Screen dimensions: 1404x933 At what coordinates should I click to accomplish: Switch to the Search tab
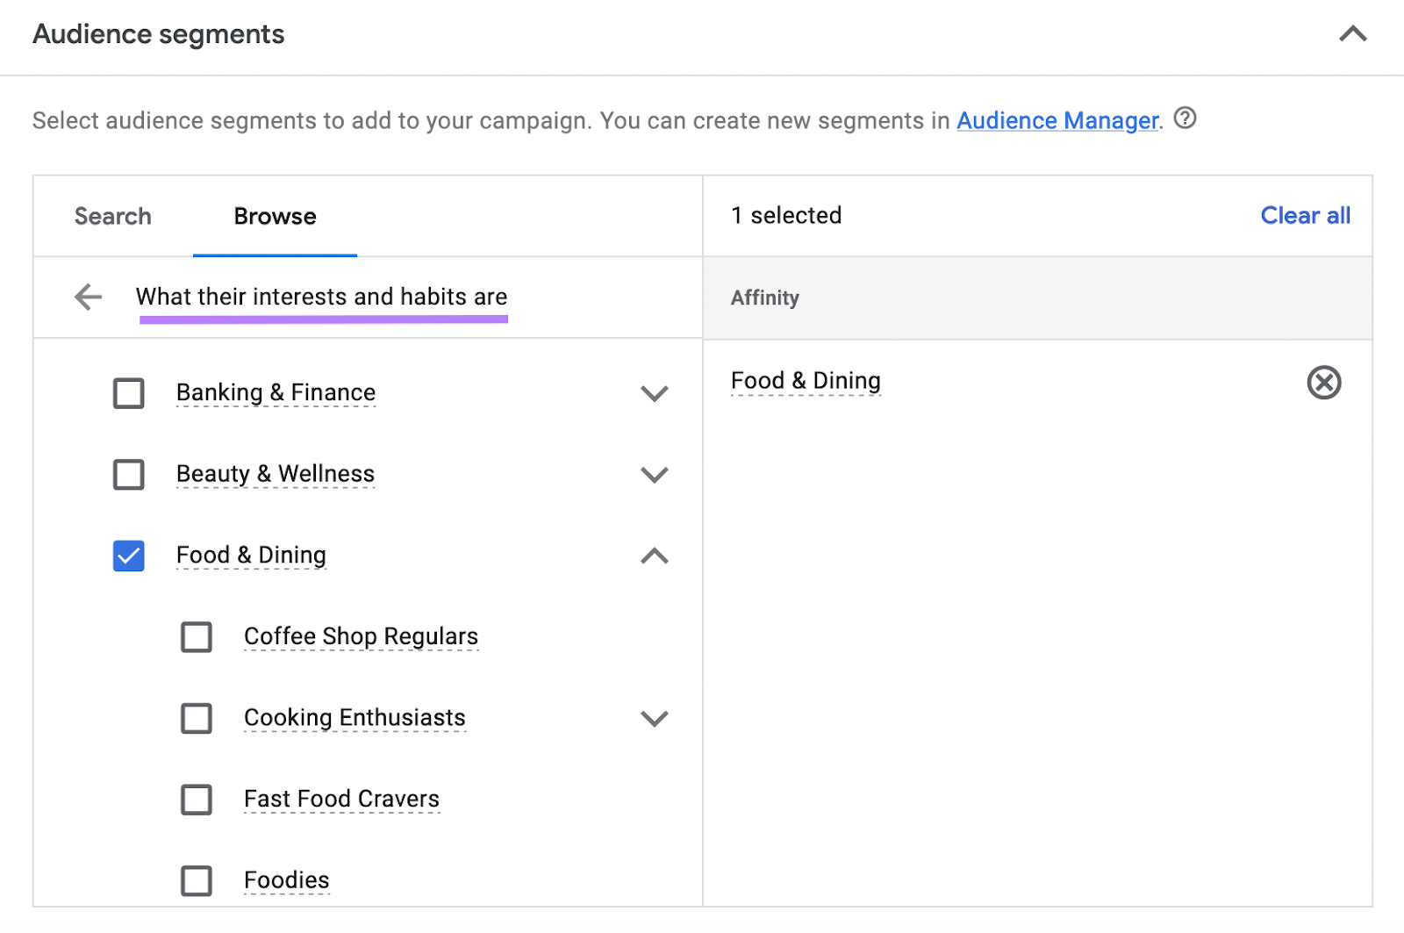(x=112, y=216)
